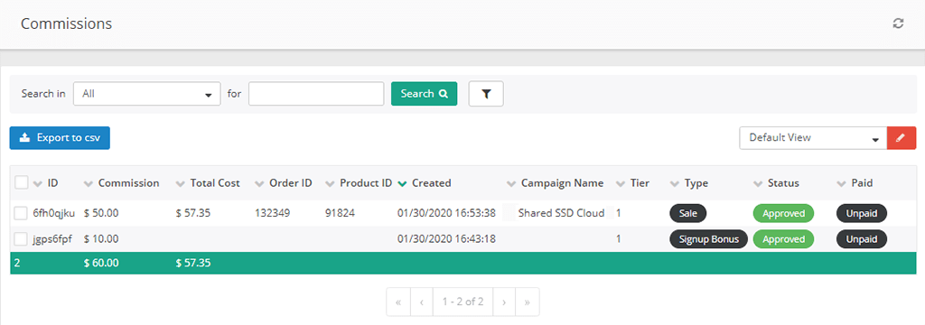Go to last page of results

[x=527, y=302]
